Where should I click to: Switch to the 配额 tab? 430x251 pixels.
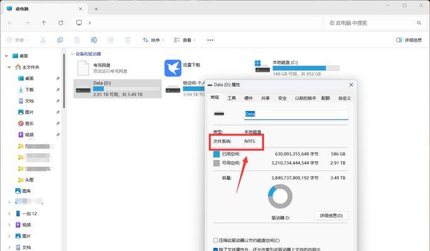tap(326, 98)
